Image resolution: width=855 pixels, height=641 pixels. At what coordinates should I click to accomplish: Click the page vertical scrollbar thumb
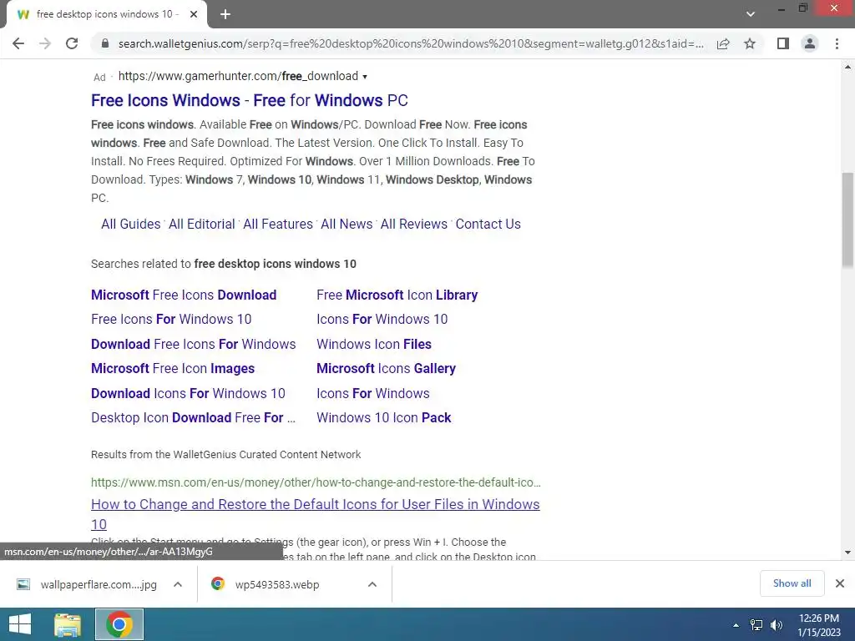click(x=847, y=220)
